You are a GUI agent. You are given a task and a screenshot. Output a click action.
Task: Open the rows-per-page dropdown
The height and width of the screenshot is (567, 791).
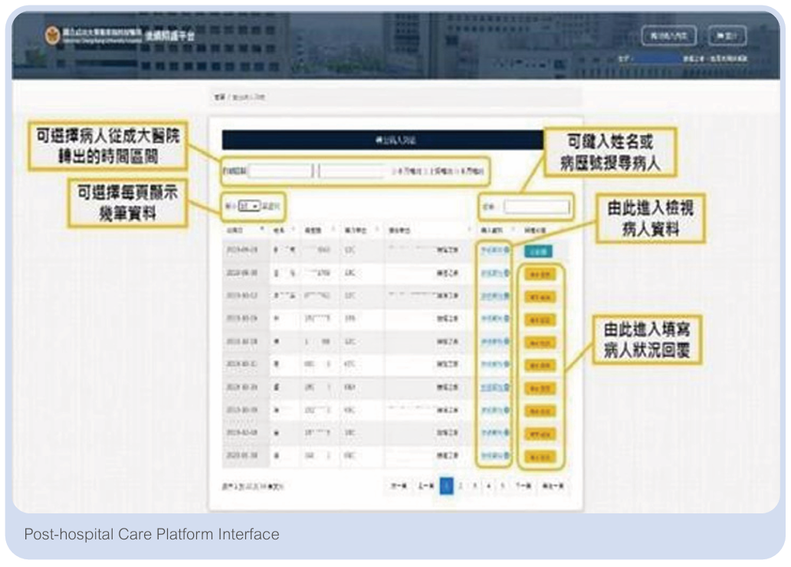click(x=249, y=206)
